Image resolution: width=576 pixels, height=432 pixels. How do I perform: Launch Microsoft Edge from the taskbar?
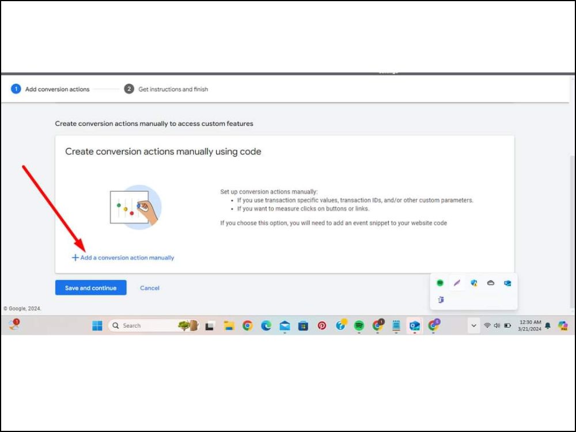coord(266,325)
